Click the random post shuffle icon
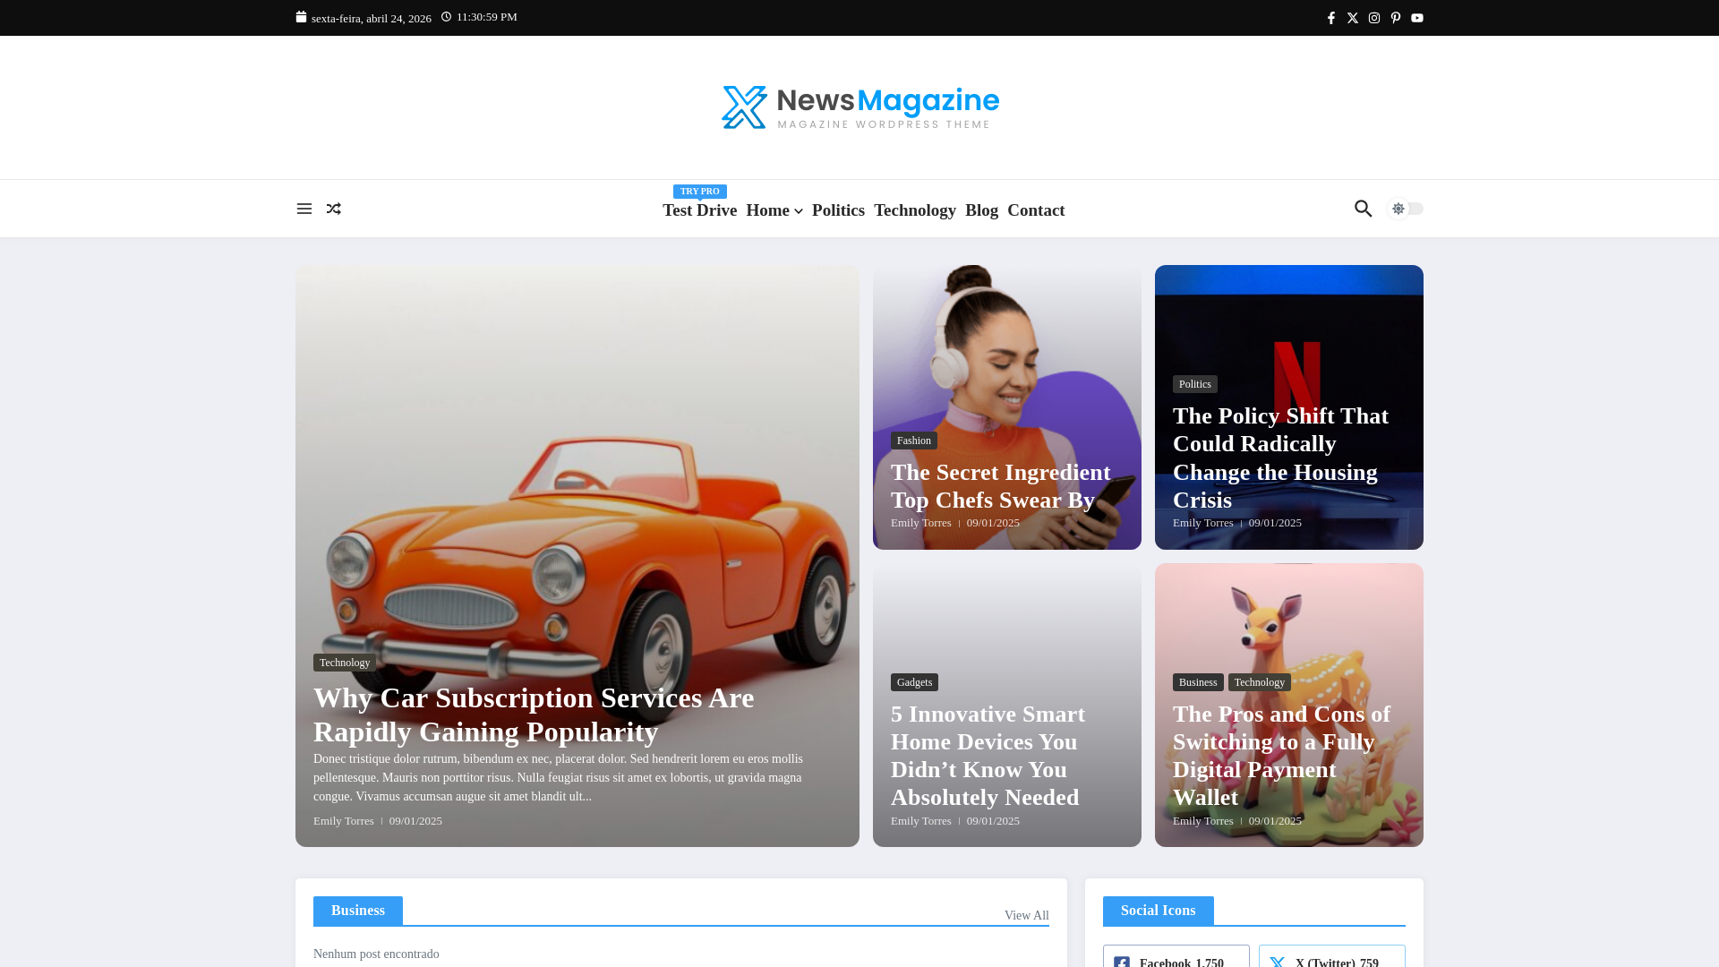 (x=334, y=209)
